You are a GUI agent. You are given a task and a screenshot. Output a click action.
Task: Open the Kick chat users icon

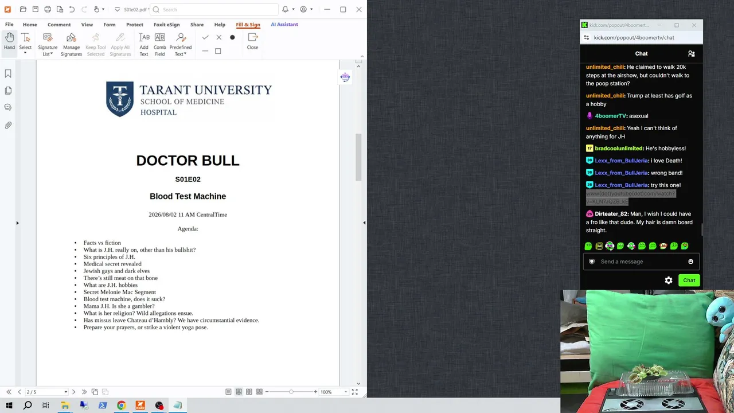click(691, 53)
